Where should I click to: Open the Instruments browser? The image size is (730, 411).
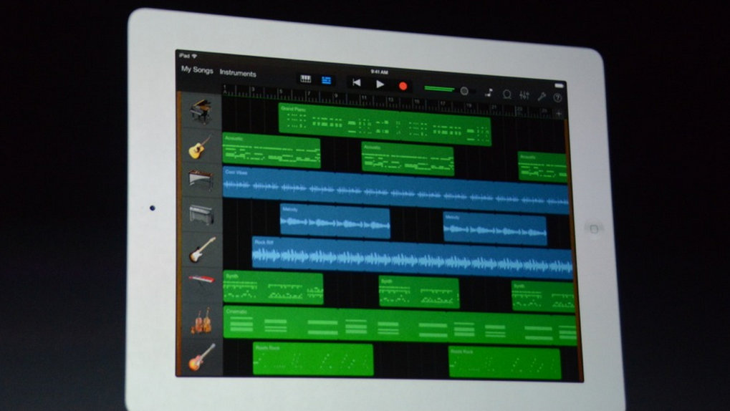[x=238, y=73]
